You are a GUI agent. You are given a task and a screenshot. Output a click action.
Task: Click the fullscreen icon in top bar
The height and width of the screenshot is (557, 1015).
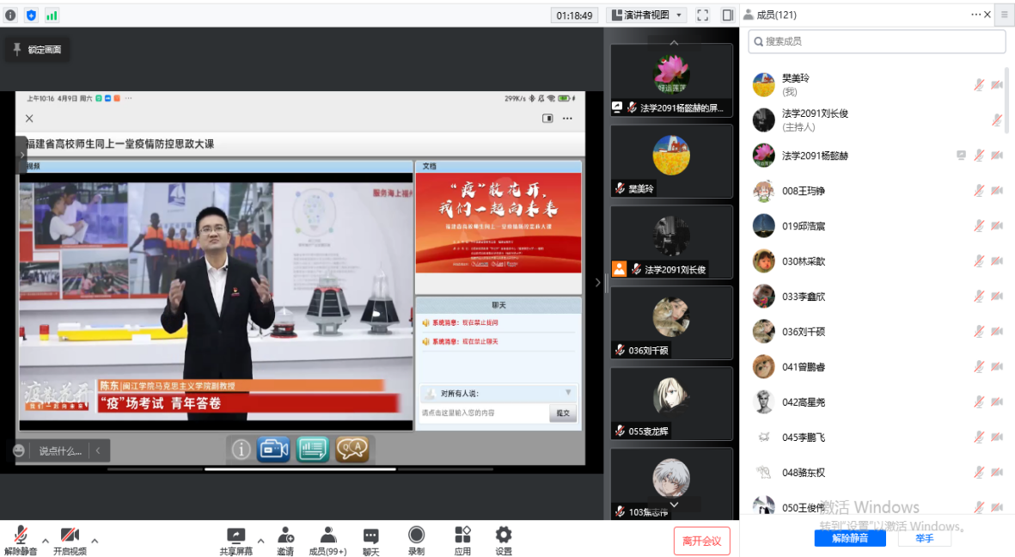tap(702, 15)
